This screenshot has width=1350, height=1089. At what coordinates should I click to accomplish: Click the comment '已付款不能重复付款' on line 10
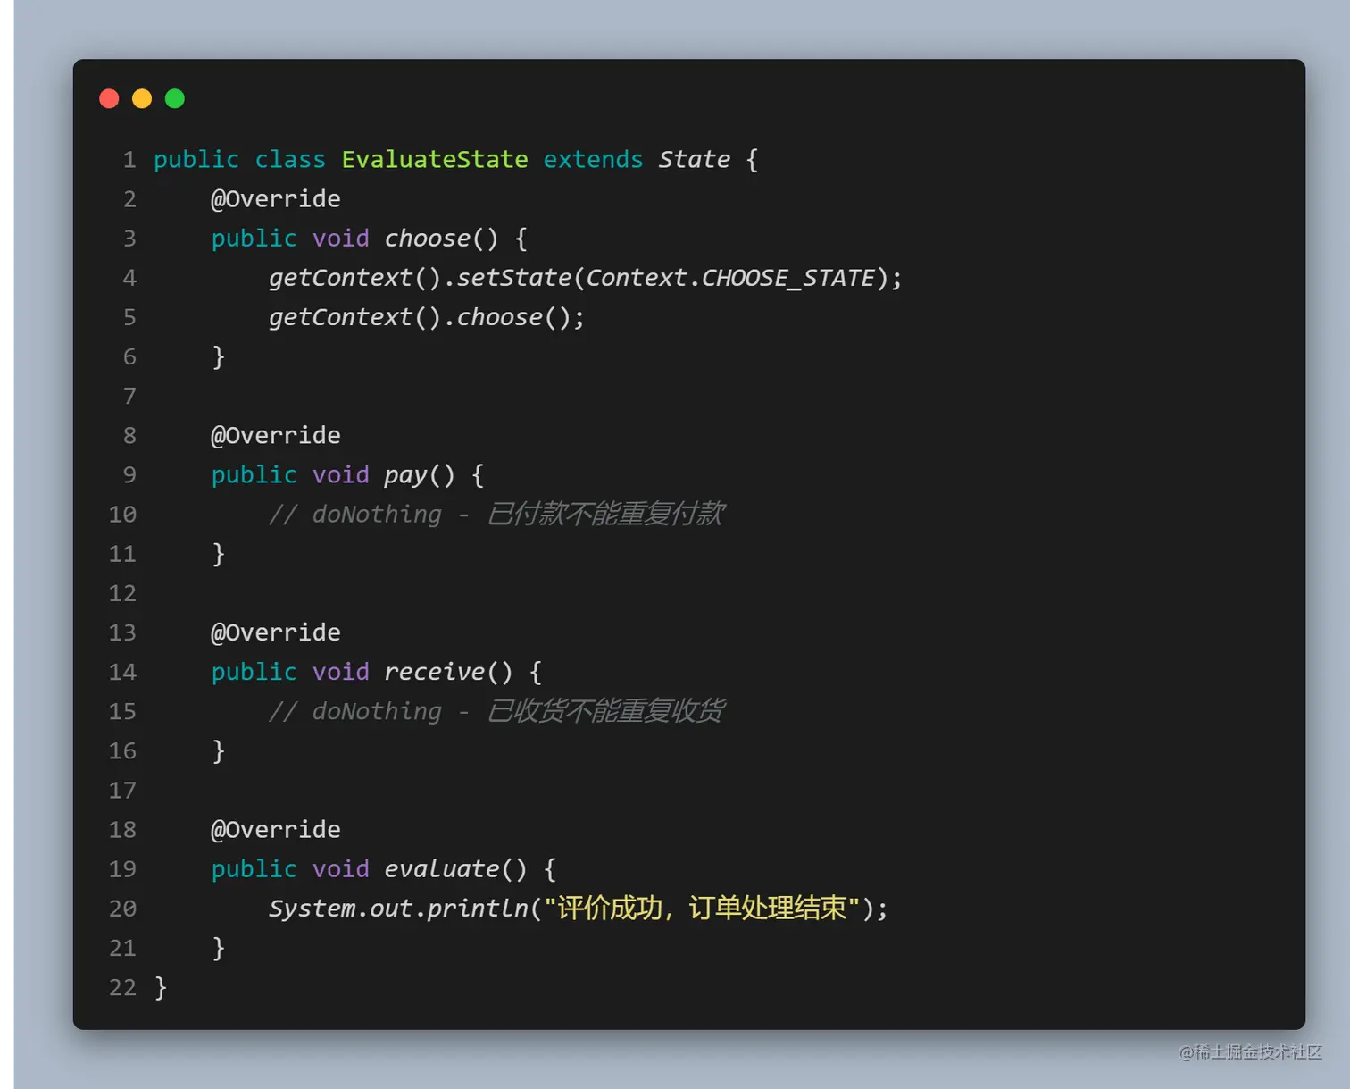tap(606, 515)
